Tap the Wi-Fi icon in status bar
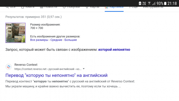The image size is (179, 101). (149, 3)
